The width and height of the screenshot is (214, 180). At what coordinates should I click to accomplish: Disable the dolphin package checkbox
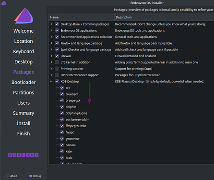62,107
